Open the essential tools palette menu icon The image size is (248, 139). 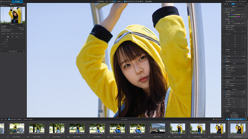tap(246, 6)
